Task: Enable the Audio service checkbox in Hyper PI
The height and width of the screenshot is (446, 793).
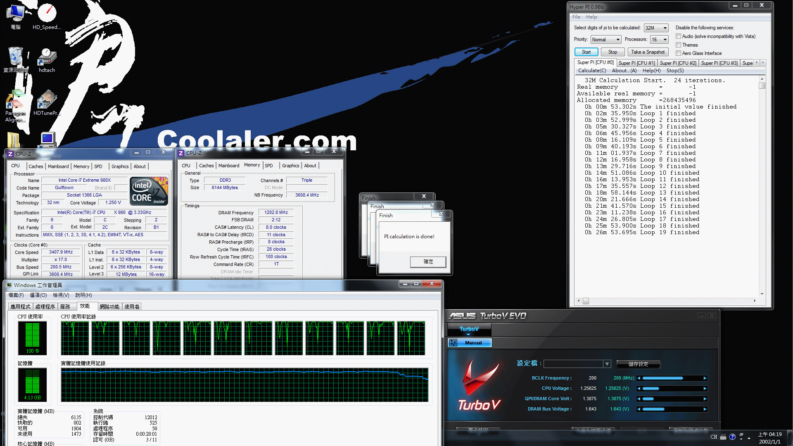Action: (678, 36)
